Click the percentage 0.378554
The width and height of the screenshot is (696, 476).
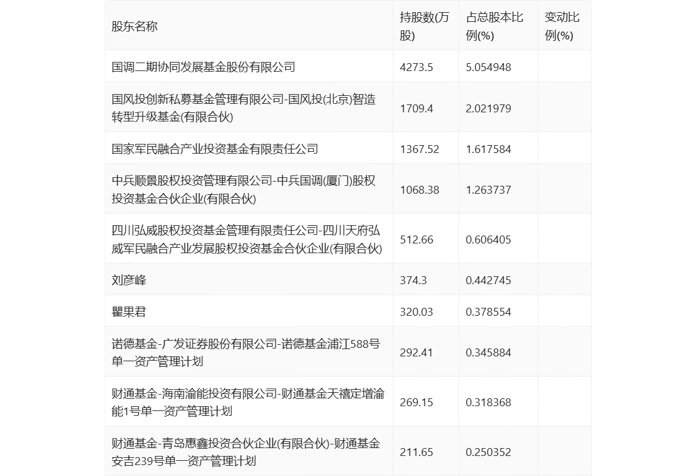488,312
